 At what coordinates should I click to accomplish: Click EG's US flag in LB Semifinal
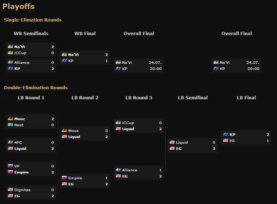pyautogui.click(x=172, y=148)
